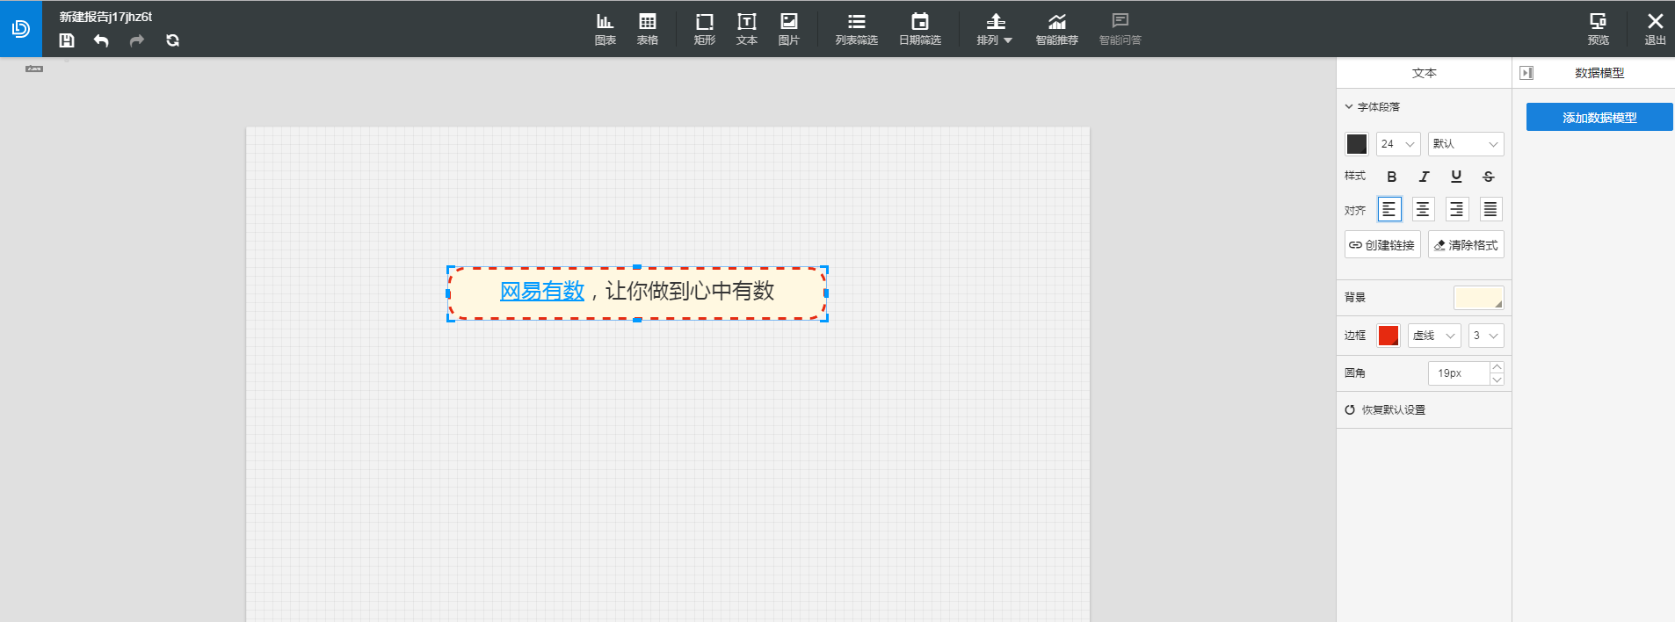Open the 虚线 border style dropdown
Screen dimensions: 1675x622
(x=1434, y=336)
